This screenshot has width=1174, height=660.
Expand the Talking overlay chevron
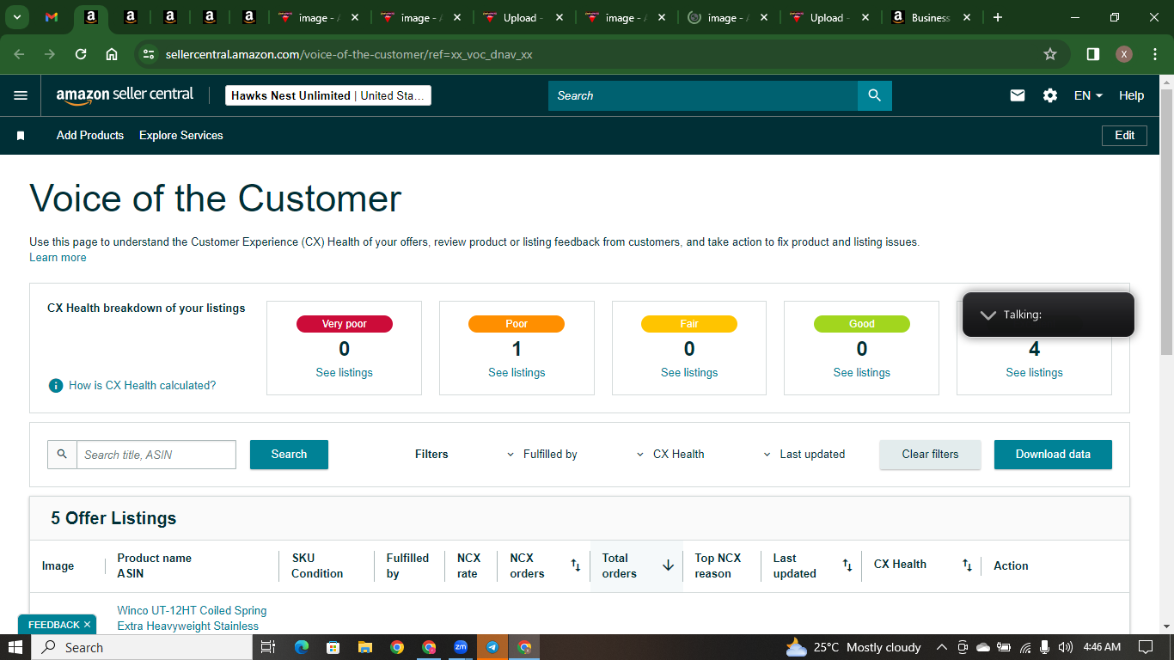[988, 315]
